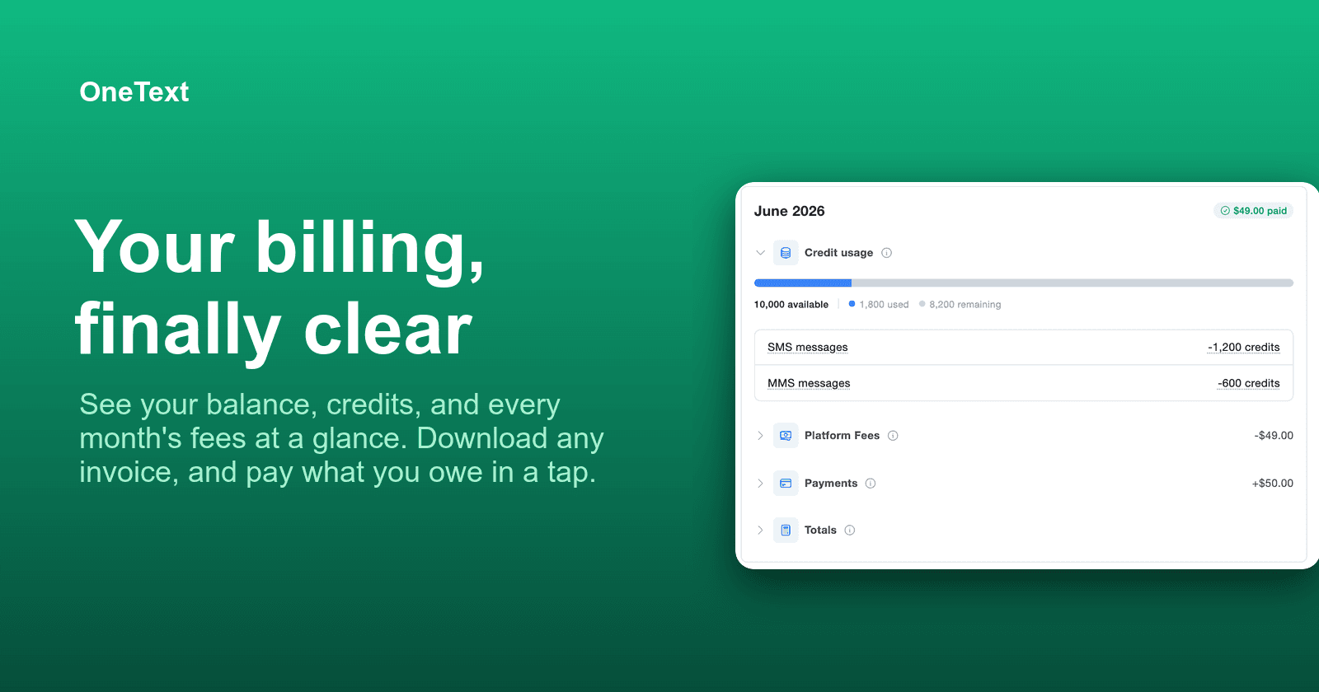Click the -1,200 credits value
This screenshot has width=1319, height=692.
point(1243,347)
